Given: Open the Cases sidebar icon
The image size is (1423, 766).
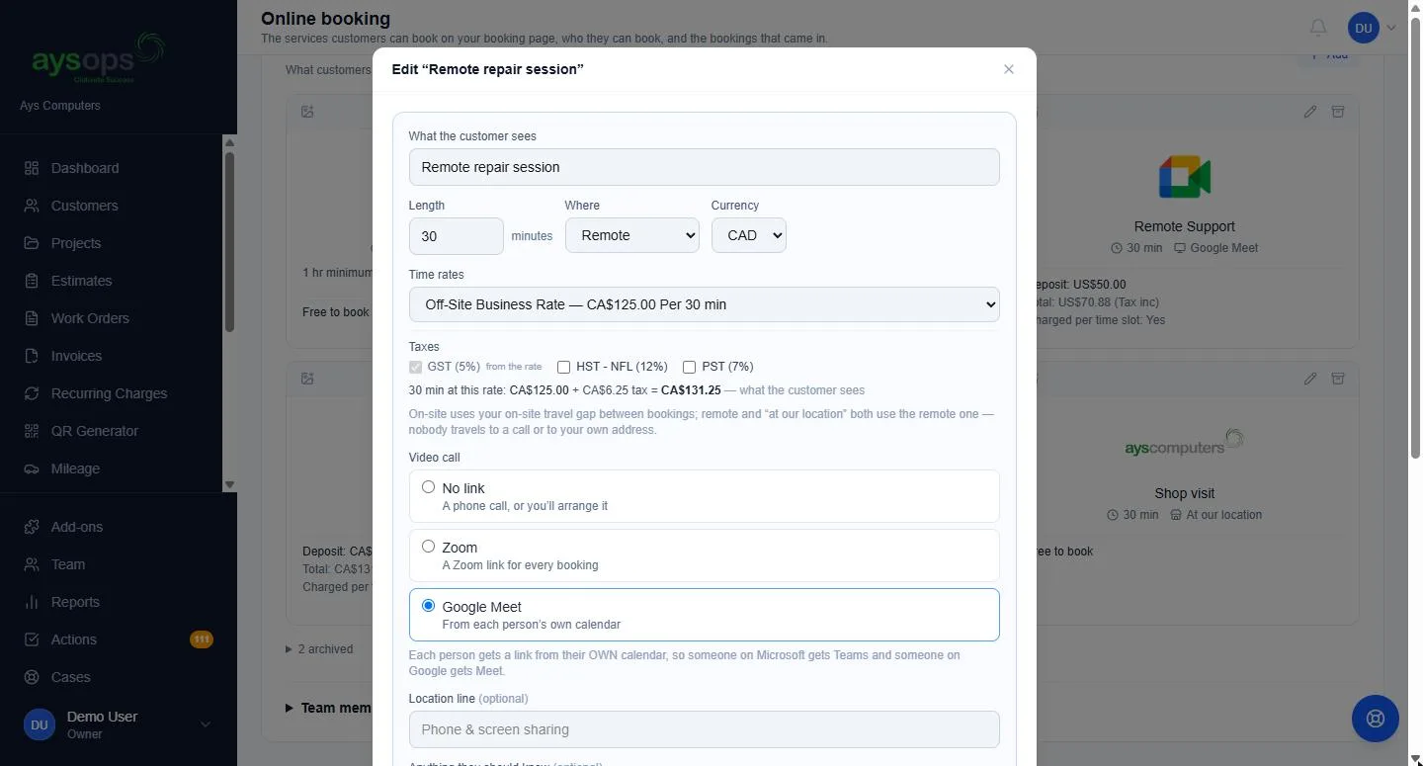Looking at the screenshot, I should pyautogui.click(x=32, y=677).
